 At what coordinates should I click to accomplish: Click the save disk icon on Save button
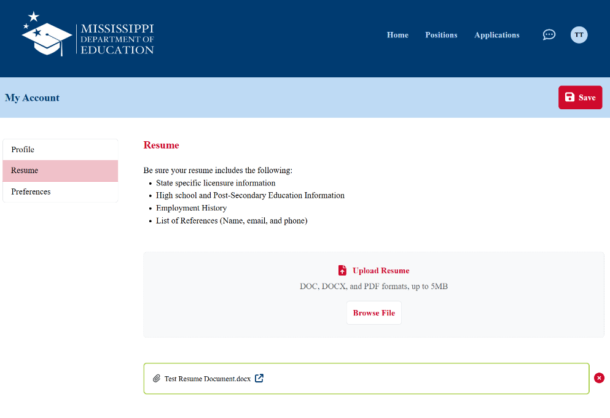[570, 97]
